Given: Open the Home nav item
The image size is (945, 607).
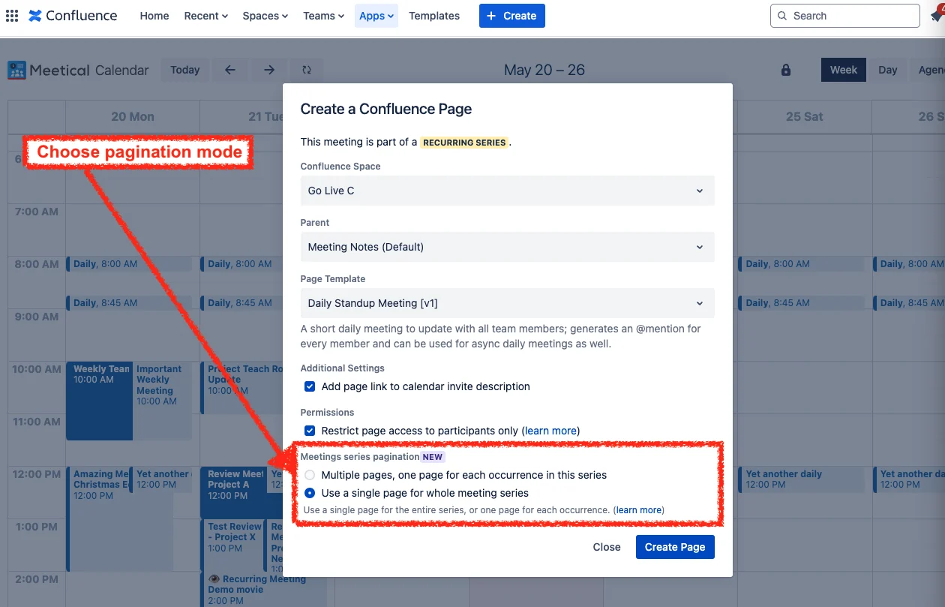Looking at the screenshot, I should coord(154,16).
